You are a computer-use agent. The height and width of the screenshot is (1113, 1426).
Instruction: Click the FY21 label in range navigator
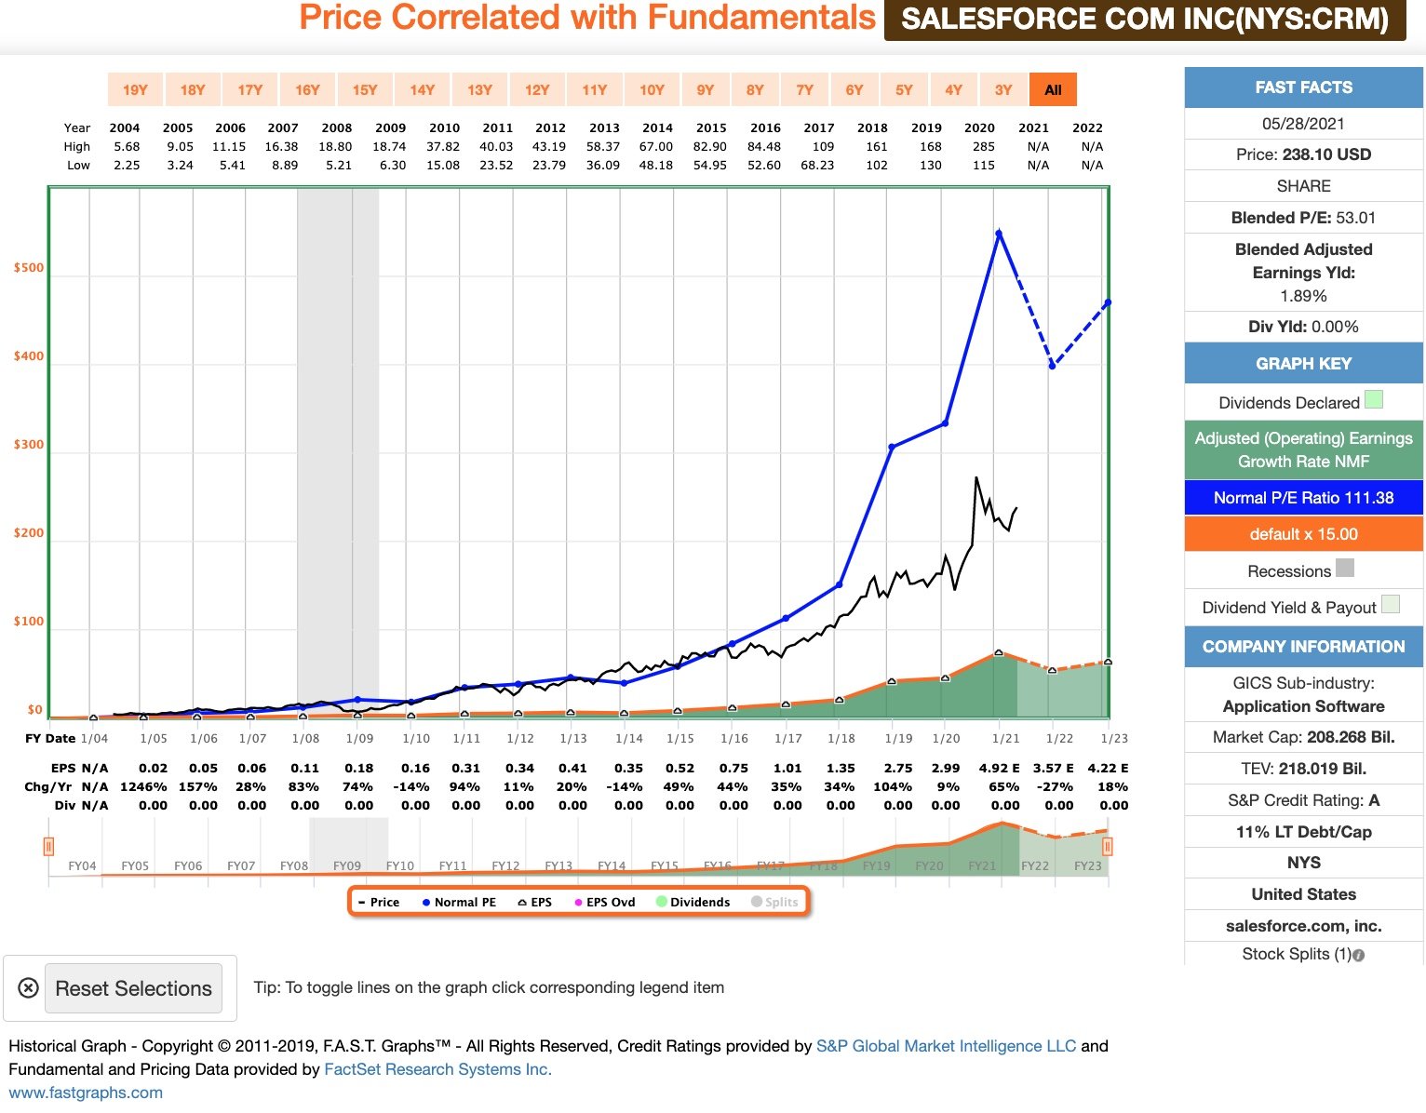point(982,865)
